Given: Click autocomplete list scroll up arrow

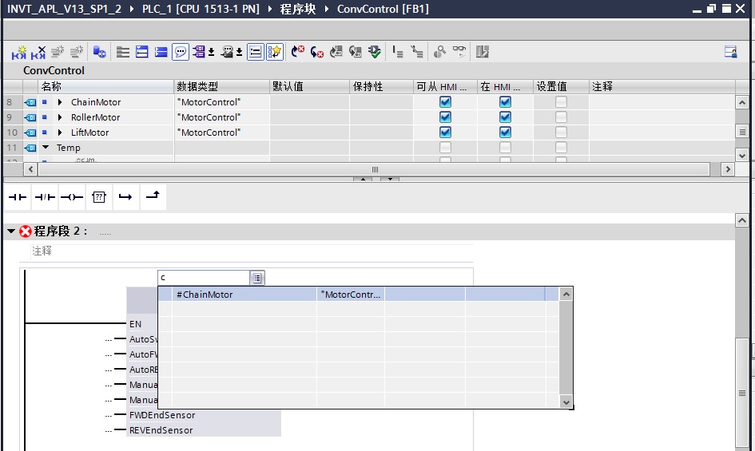Looking at the screenshot, I should point(566,294).
